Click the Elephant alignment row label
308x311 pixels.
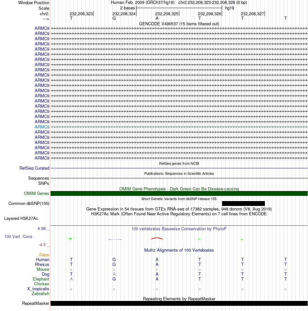click(41, 279)
